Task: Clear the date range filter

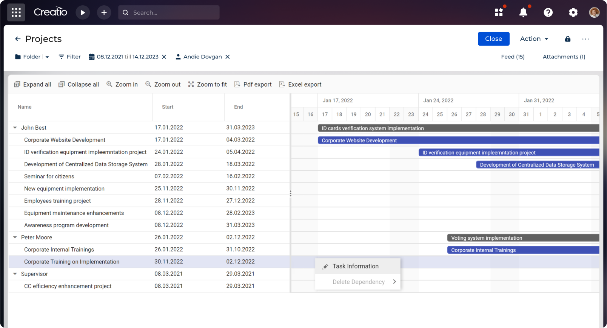Action: point(164,57)
